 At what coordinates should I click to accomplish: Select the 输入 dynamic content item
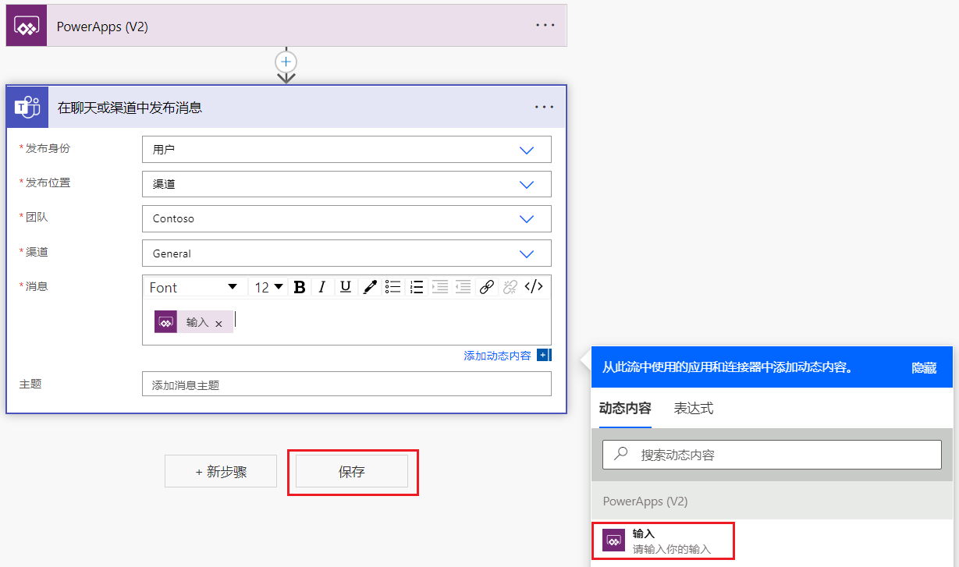(662, 540)
